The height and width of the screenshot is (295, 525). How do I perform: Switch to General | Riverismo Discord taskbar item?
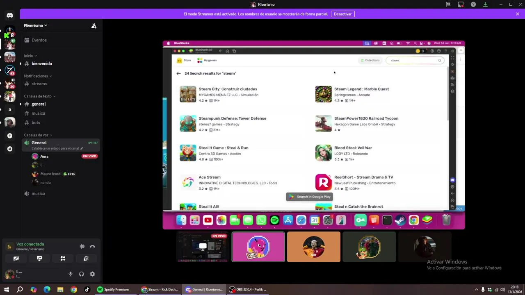204,289
